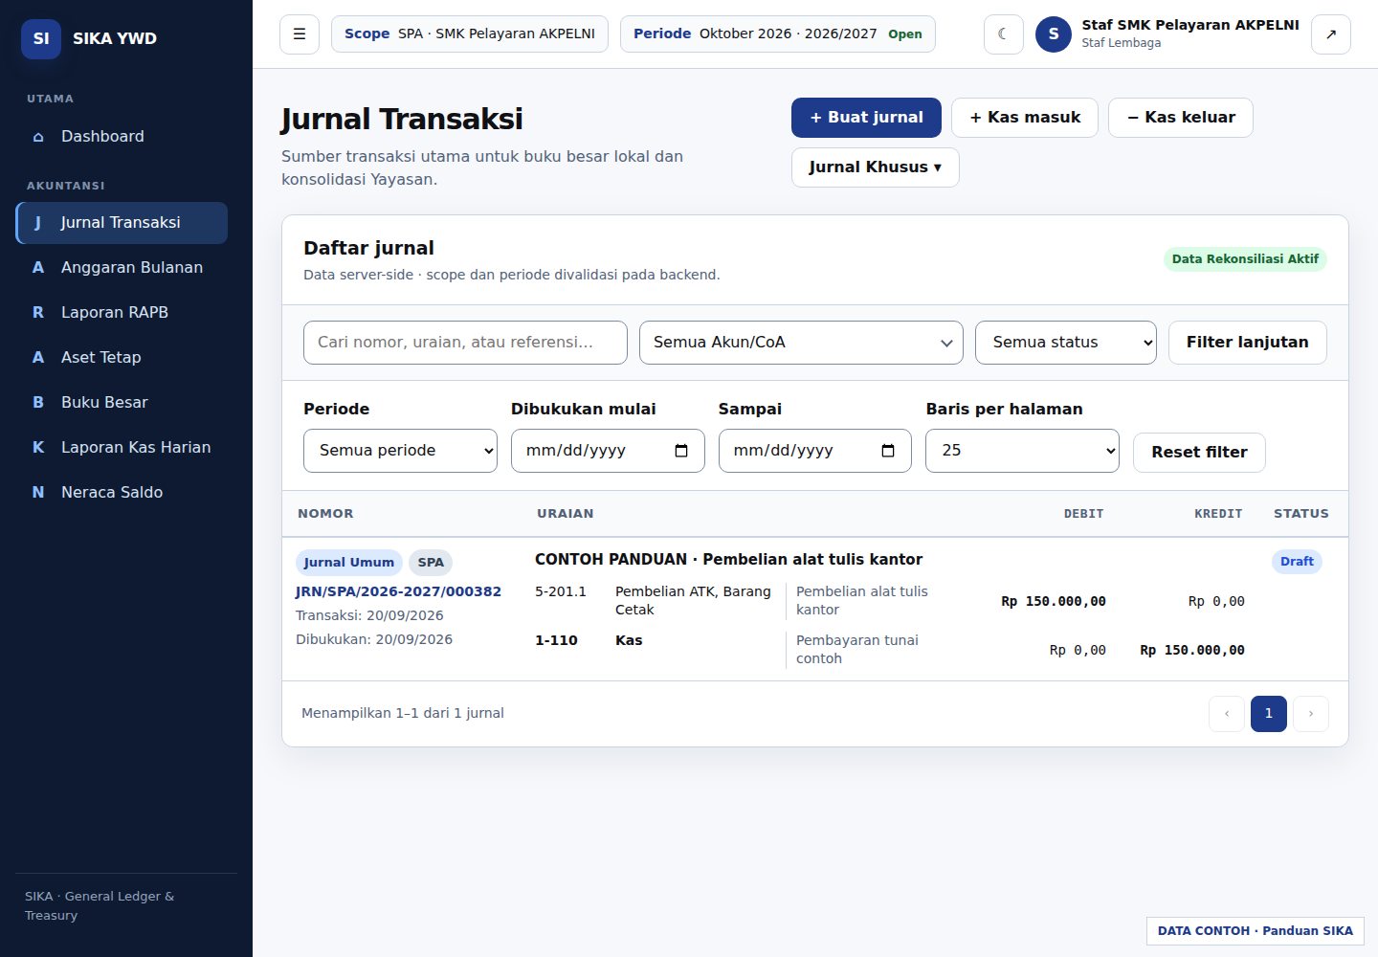Click account code 5-201.1

(x=561, y=591)
